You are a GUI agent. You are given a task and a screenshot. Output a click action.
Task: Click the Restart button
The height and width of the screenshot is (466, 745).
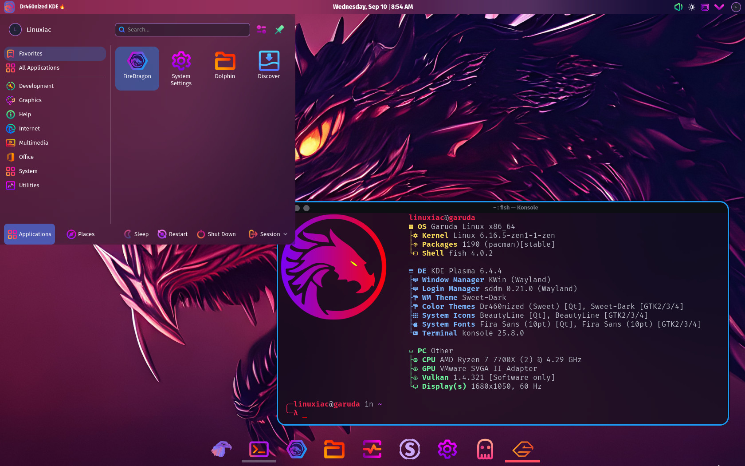pos(173,234)
